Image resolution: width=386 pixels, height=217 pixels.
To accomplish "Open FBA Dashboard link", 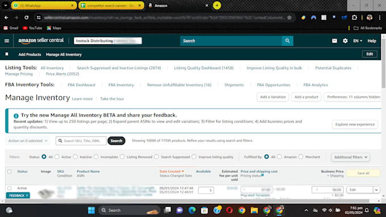I will (x=81, y=85).
